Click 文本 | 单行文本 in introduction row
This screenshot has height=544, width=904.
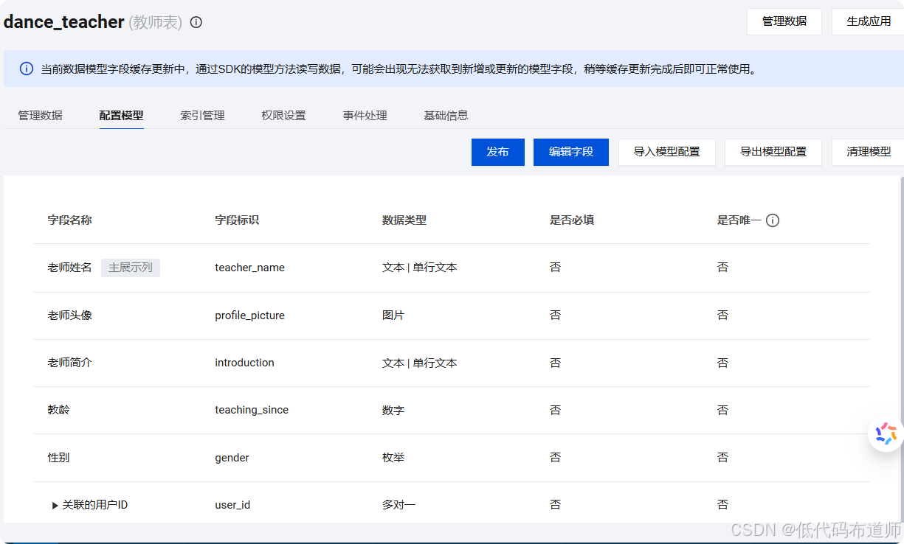tap(420, 363)
